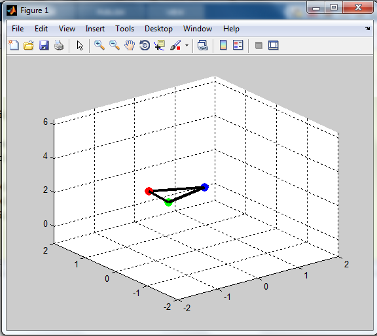Minimize the Figure 1 window
Image resolution: width=377 pixels, height=336 pixels.
point(316,7)
